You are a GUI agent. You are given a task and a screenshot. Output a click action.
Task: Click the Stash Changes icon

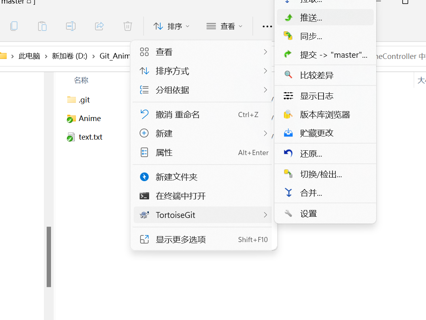coord(288,133)
